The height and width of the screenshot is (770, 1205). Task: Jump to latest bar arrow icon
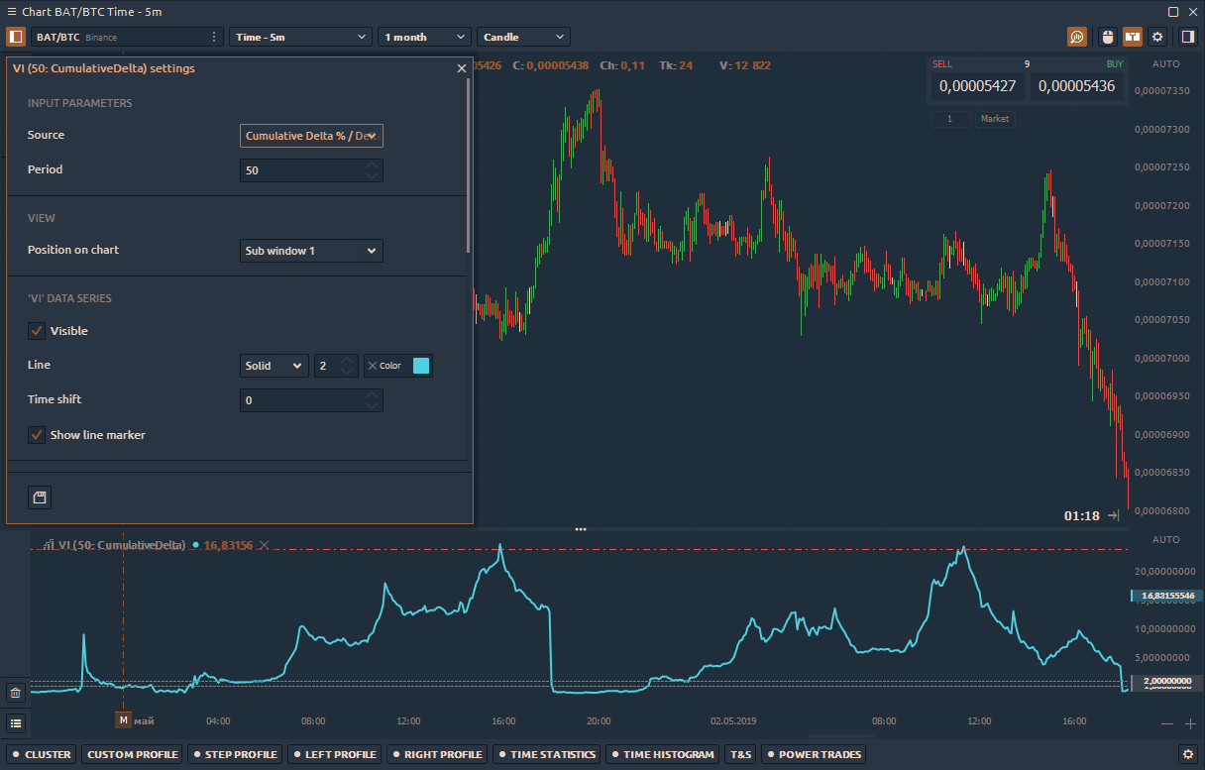click(x=1114, y=515)
